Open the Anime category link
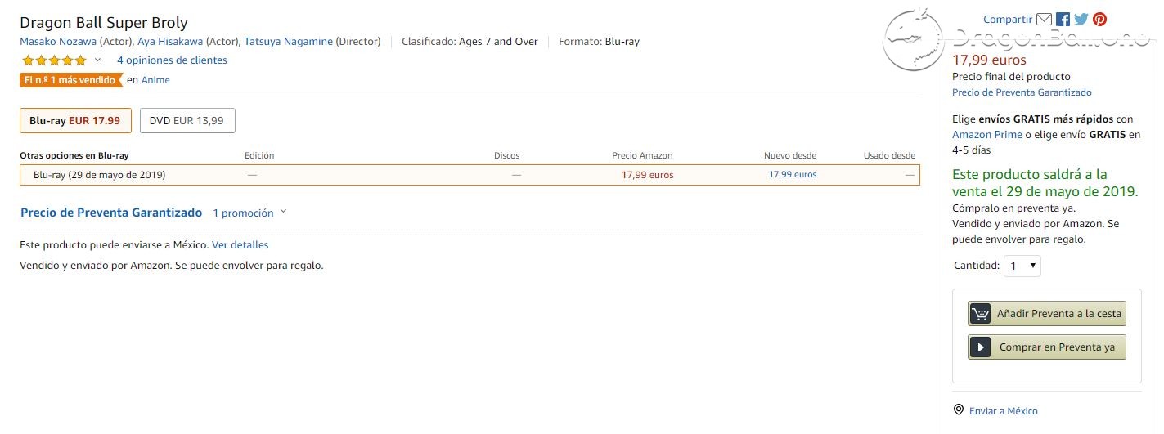 tap(155, 80)
